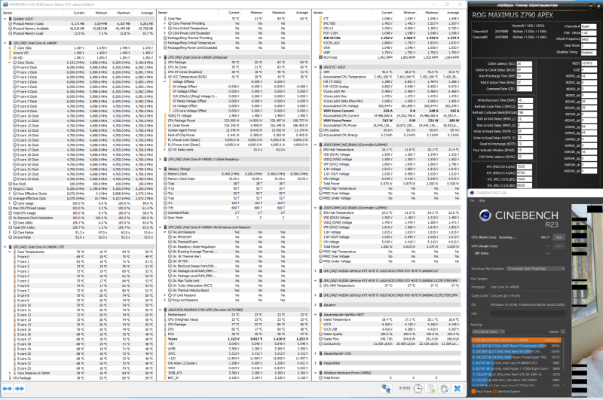Click HWiNFO clock reset timer icon
The width and height of the screenshot is (603, 400).
(x=418, y=389)
